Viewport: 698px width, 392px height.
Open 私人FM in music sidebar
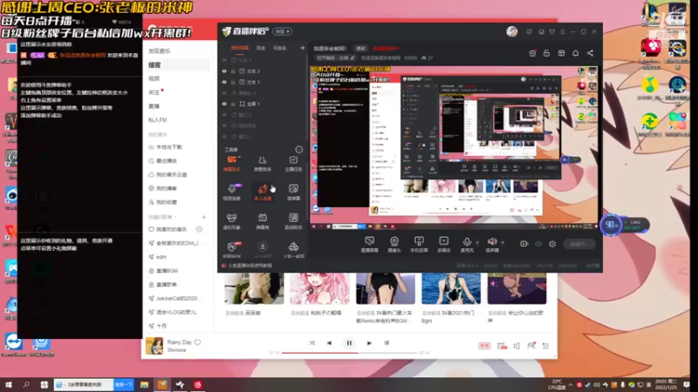[x=158, y=120]
